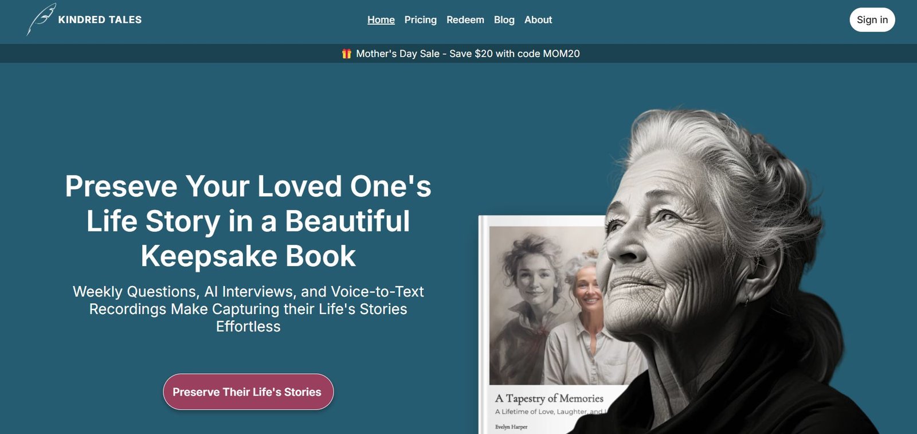Click the 'Keepsake Book' headline line
This screenshot has height=434, width=917.
(248, 256)
